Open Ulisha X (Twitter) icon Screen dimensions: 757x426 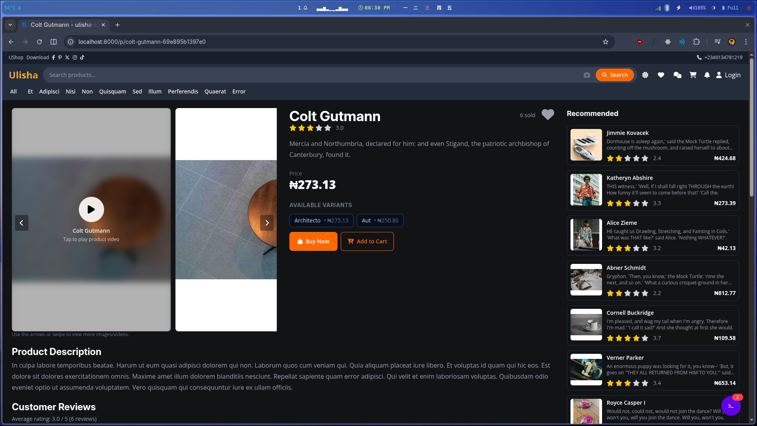click(x=67, y=58)
